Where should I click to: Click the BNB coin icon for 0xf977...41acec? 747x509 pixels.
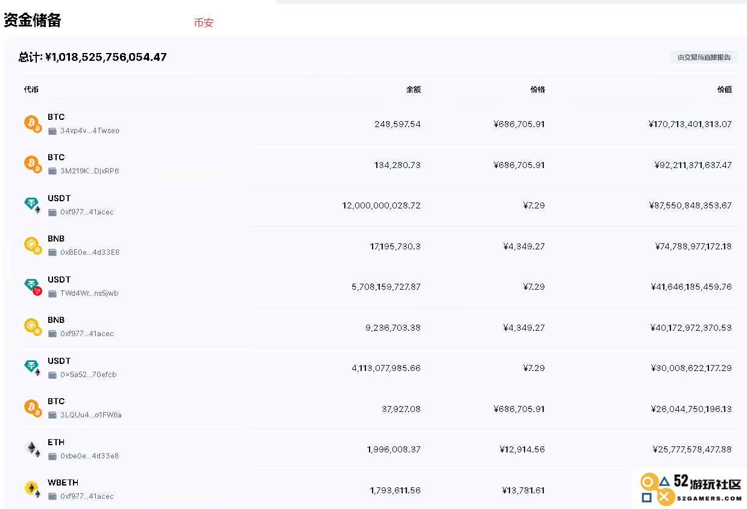coord(33,327)
